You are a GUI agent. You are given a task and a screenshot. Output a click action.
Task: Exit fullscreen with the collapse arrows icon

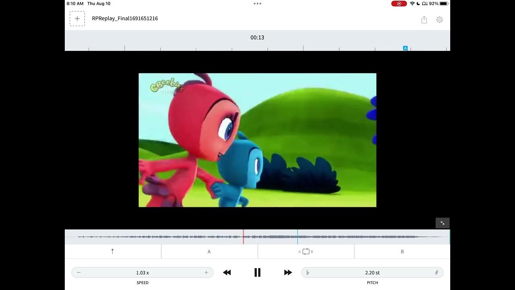click(x=443, y=223)
